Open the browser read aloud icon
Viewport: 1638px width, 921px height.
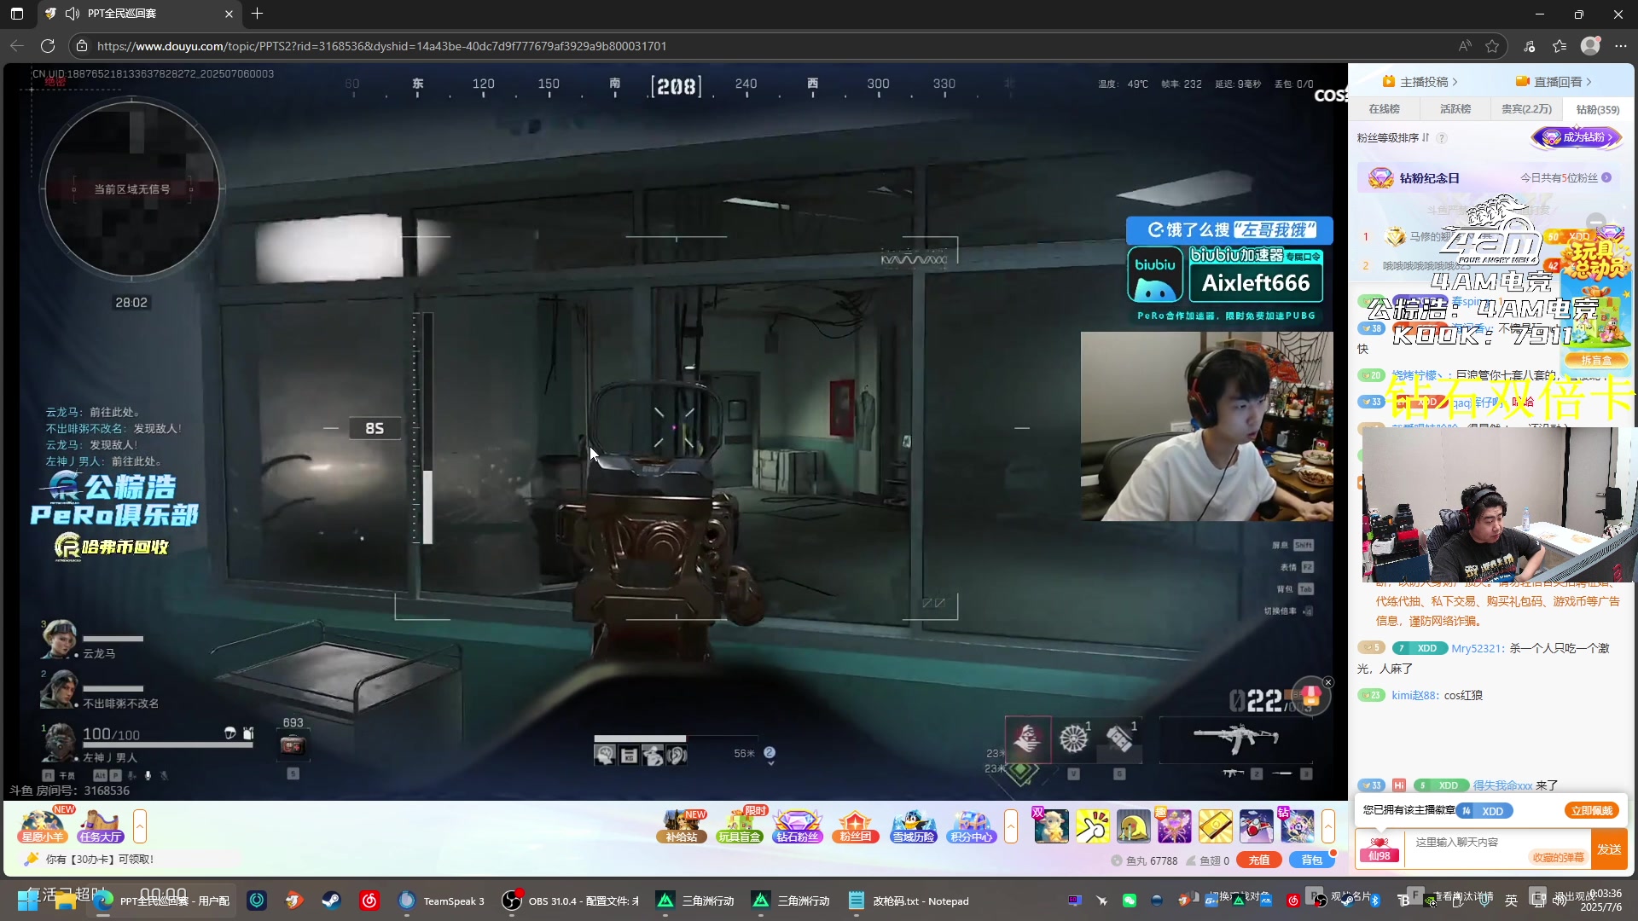(1465, 46)
